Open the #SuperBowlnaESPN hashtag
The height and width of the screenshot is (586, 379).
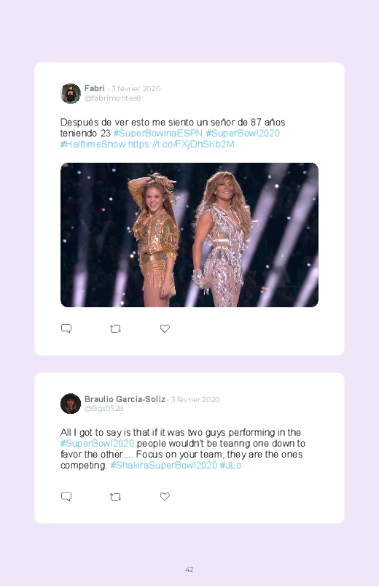[158, 134]
